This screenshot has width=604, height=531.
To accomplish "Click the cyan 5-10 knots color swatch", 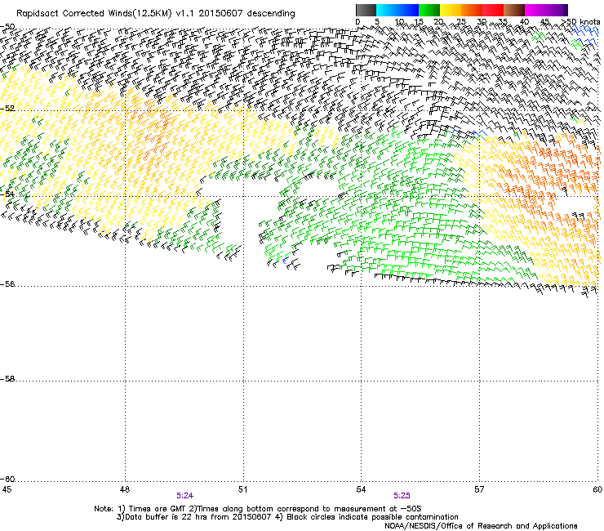I will pyautogui.click(x=387, y=10).
